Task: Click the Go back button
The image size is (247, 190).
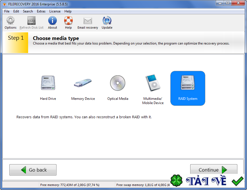Action: click(33, 170)
